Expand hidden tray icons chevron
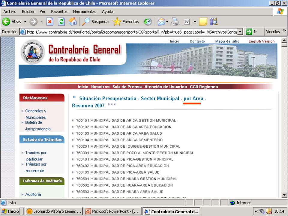 [x=256, y=211]
